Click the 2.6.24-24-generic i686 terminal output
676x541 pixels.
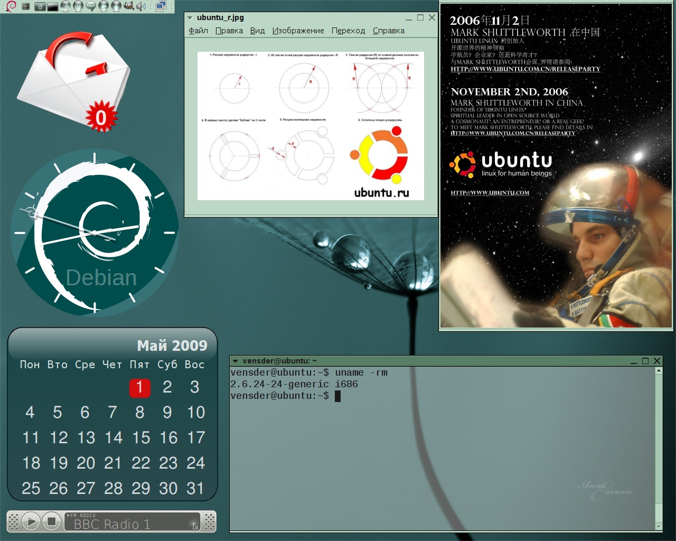click(294, 384)
